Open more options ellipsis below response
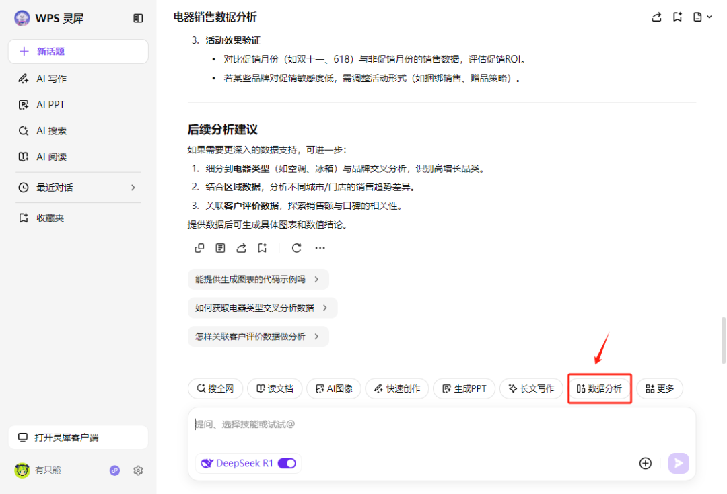The image size is (727, 494). click(320, 248)
